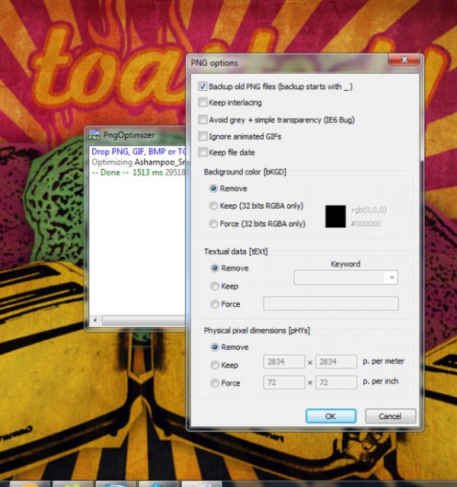The width and height of the screenshot is (457, 487).
Task: Click the 'Optimizing Ashampoo' log line
Action: pyautogui.click(x=138, y=162)
